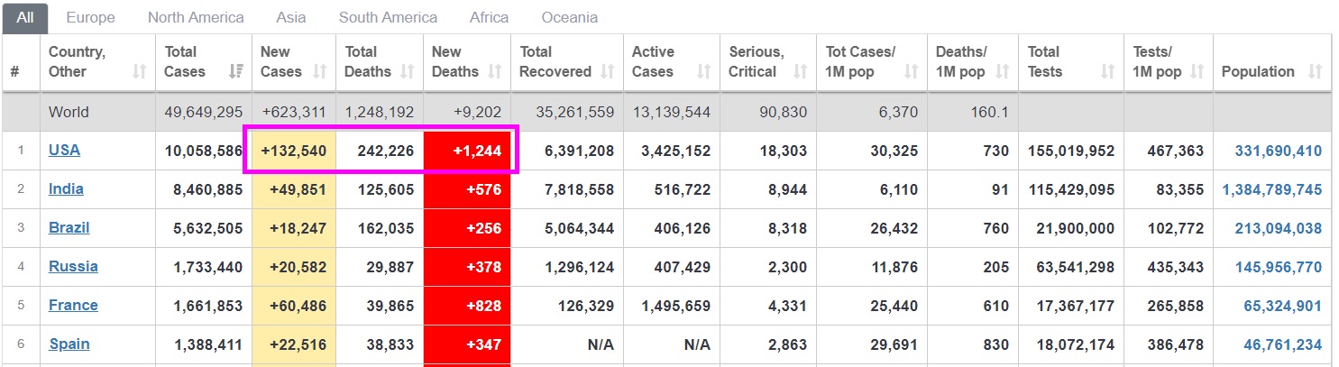Viewport: 1339px width, 367px height.
Task: Click Tests/1M pop sort icon
Action: pyautogui.click(x=1198, y=71)
